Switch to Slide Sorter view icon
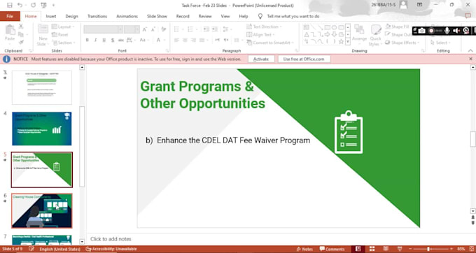 (x=372, y=249)
